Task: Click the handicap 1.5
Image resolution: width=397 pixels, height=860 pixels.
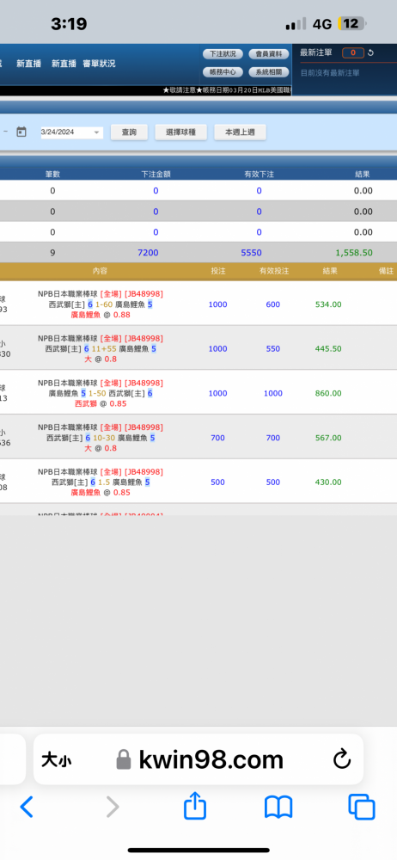Action: point(104,482)
